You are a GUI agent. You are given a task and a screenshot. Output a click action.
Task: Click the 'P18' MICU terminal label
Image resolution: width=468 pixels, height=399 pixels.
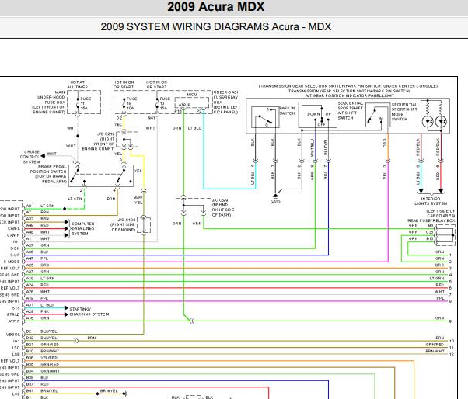point(178,111)
